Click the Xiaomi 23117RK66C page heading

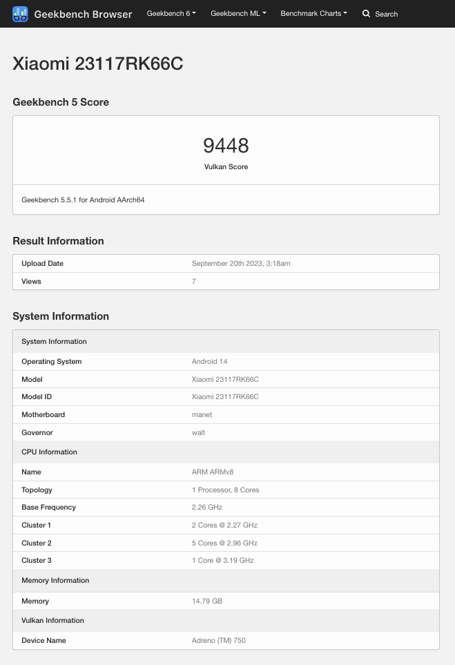(98, 64)
